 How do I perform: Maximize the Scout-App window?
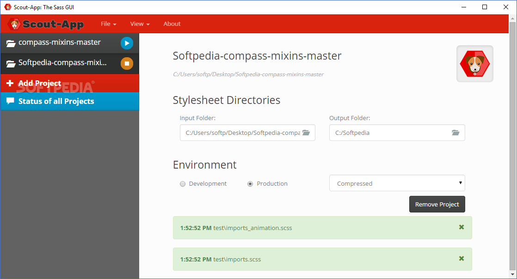[x=485, y=7]
